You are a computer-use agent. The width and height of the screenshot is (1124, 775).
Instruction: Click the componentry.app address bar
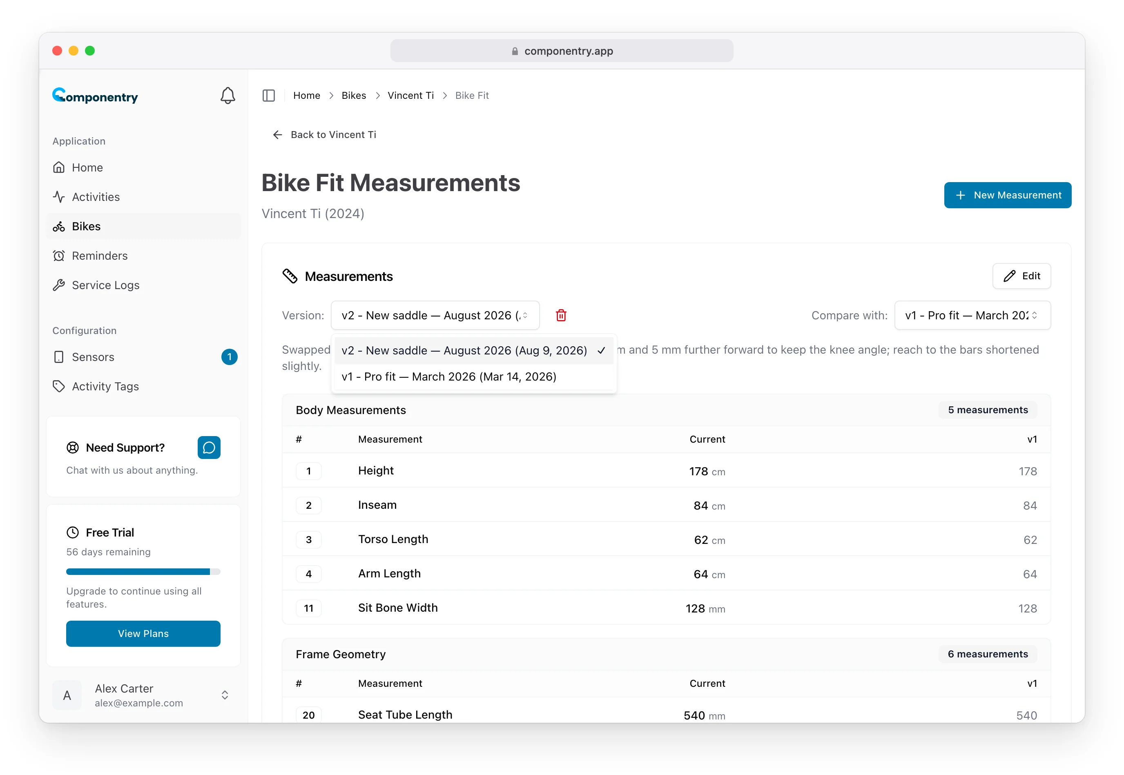(x=562, y=51)
